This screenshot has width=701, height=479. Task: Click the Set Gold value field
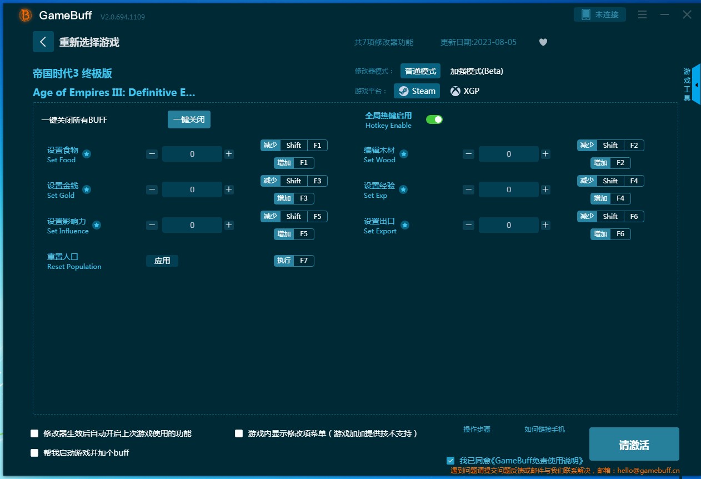(192, 189)
